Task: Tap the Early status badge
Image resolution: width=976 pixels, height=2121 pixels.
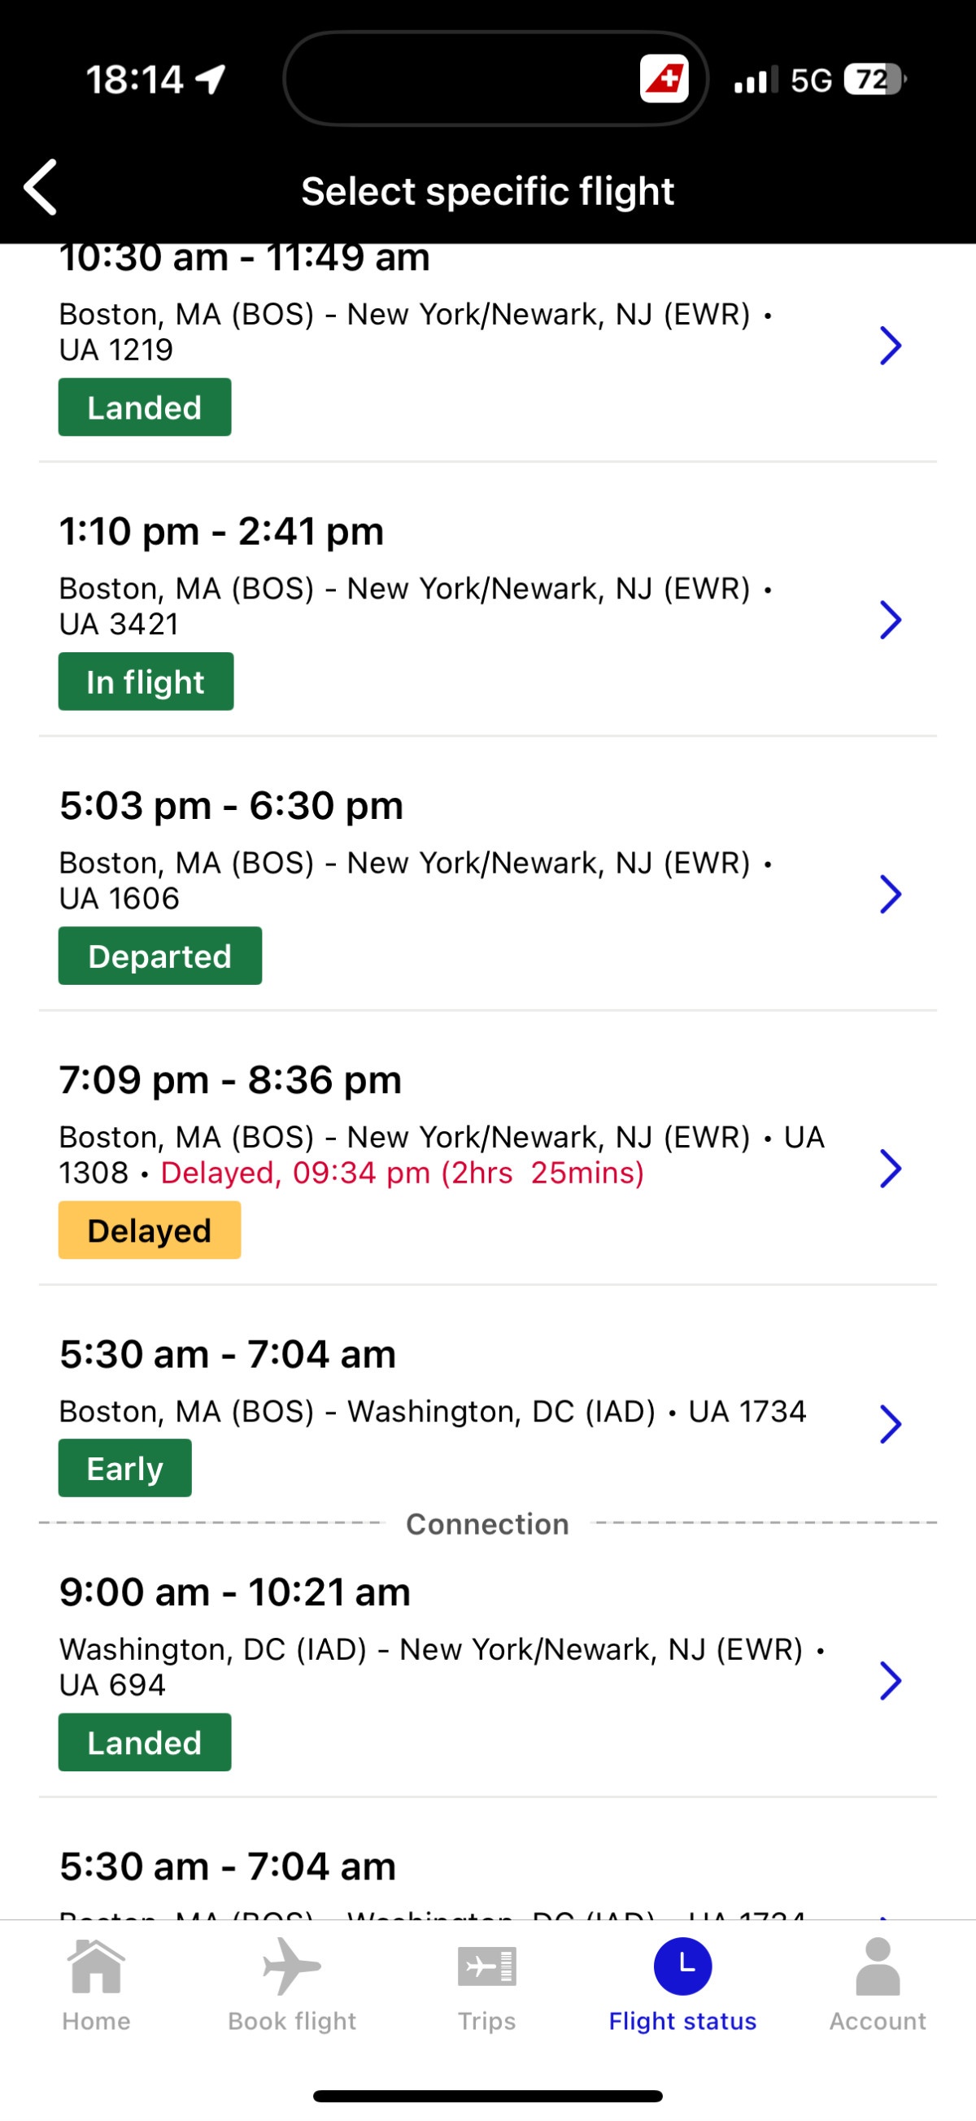Action: pyautogui.click(x=124, y=1468)
